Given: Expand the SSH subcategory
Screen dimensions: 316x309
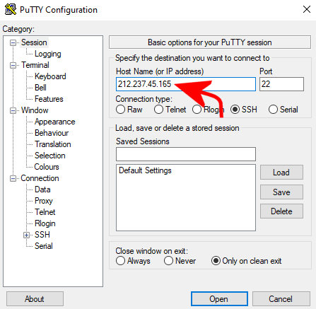Looking at the screenshot, I should pyautogui.click(x=26, y=235).
